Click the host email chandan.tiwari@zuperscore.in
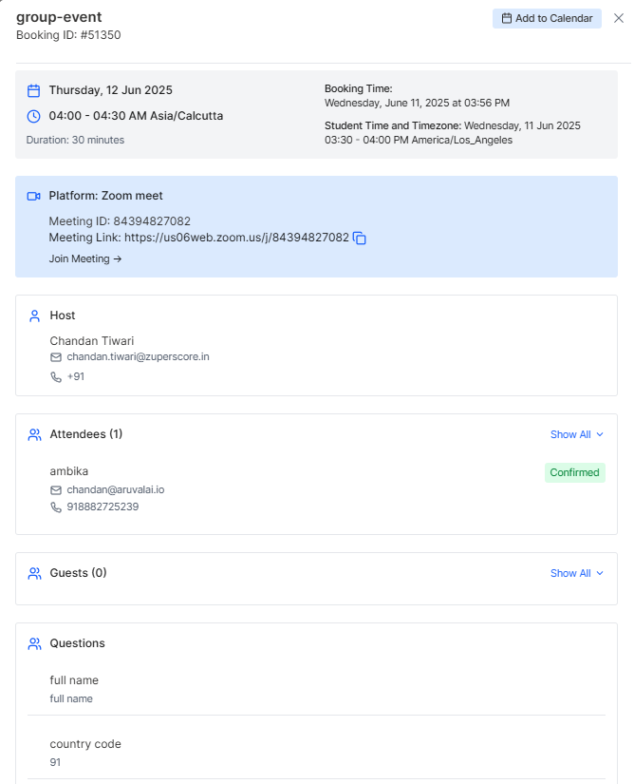Image resolution: width=634 pixels, height=784 pixels. [x=138, y=357]
